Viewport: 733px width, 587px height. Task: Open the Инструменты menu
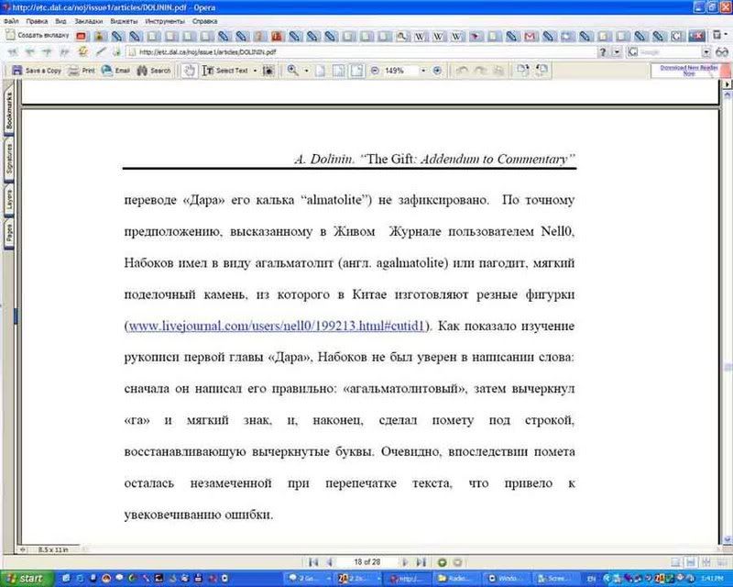[165, 19]
